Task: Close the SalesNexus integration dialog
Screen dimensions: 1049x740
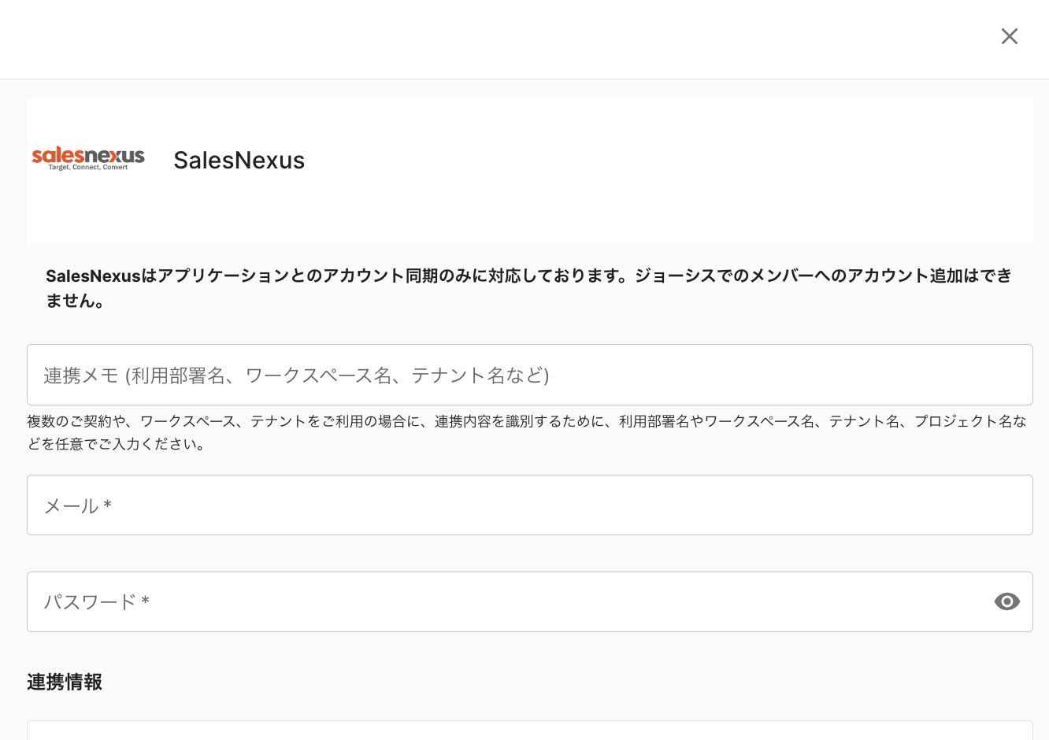Action: pyautogui.click(x=1009, y=36)
